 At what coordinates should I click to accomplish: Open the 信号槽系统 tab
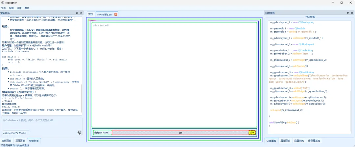(314, 141)
